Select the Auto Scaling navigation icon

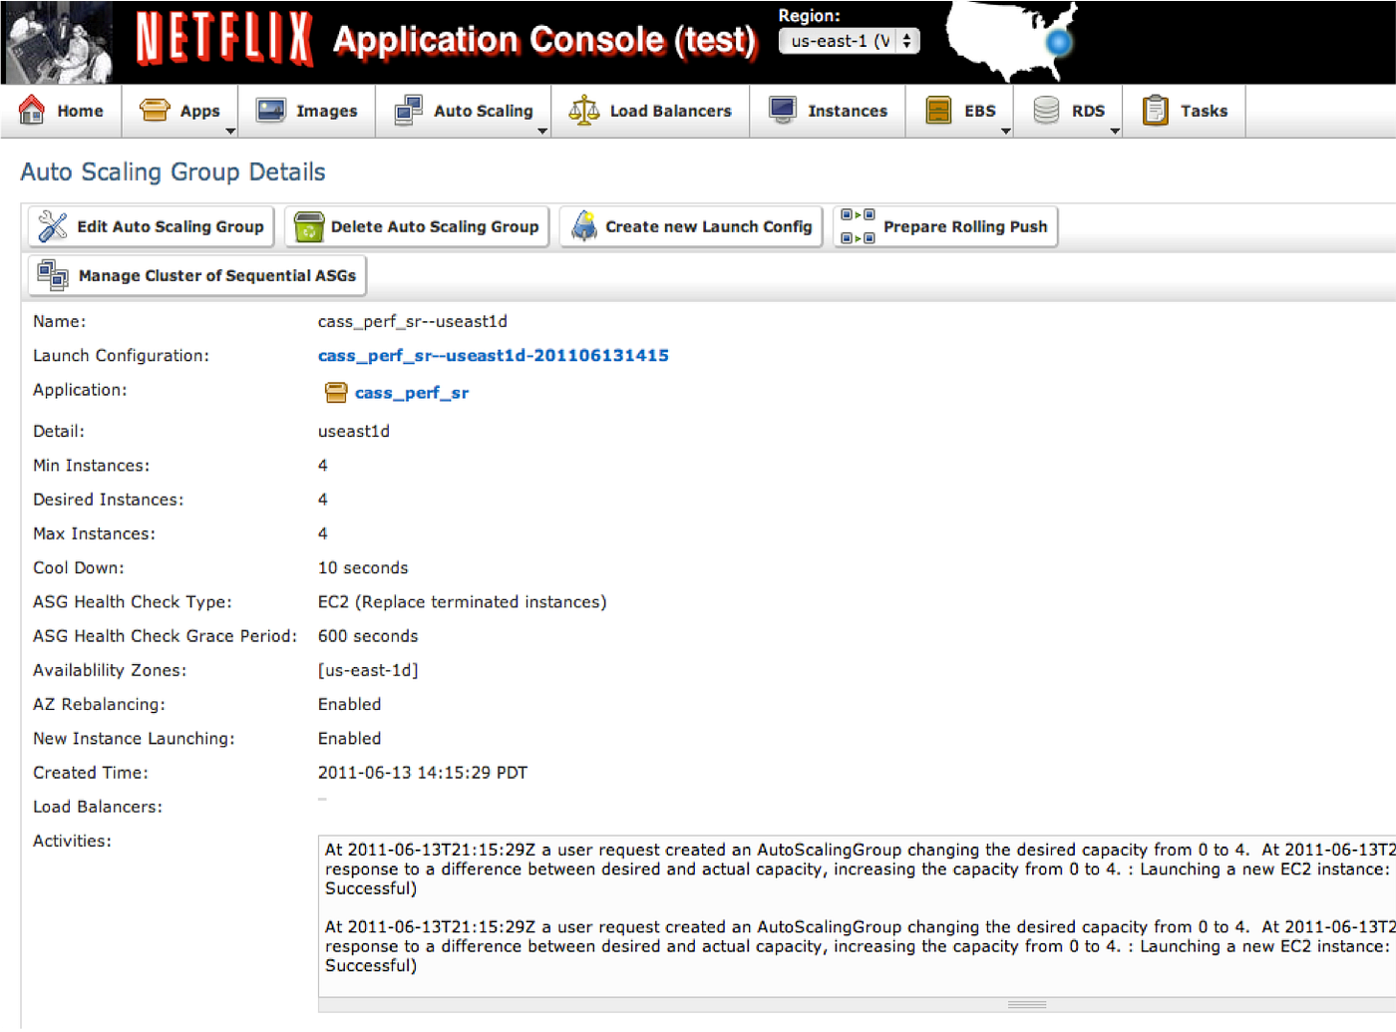point(407,108)
